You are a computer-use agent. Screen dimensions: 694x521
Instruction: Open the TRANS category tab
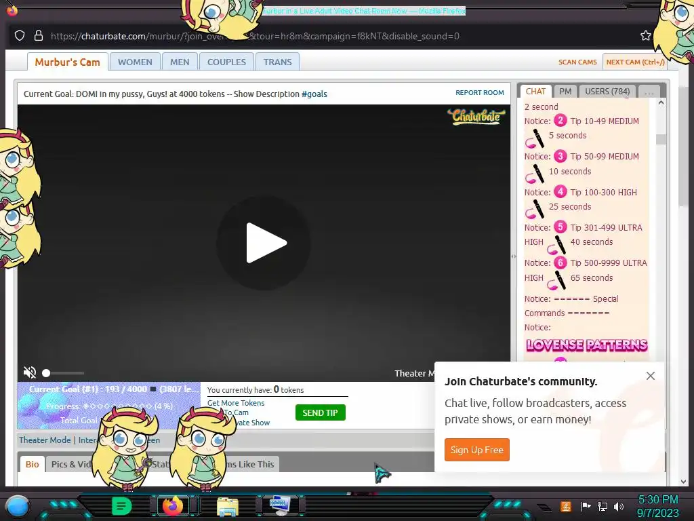point(277,62)
